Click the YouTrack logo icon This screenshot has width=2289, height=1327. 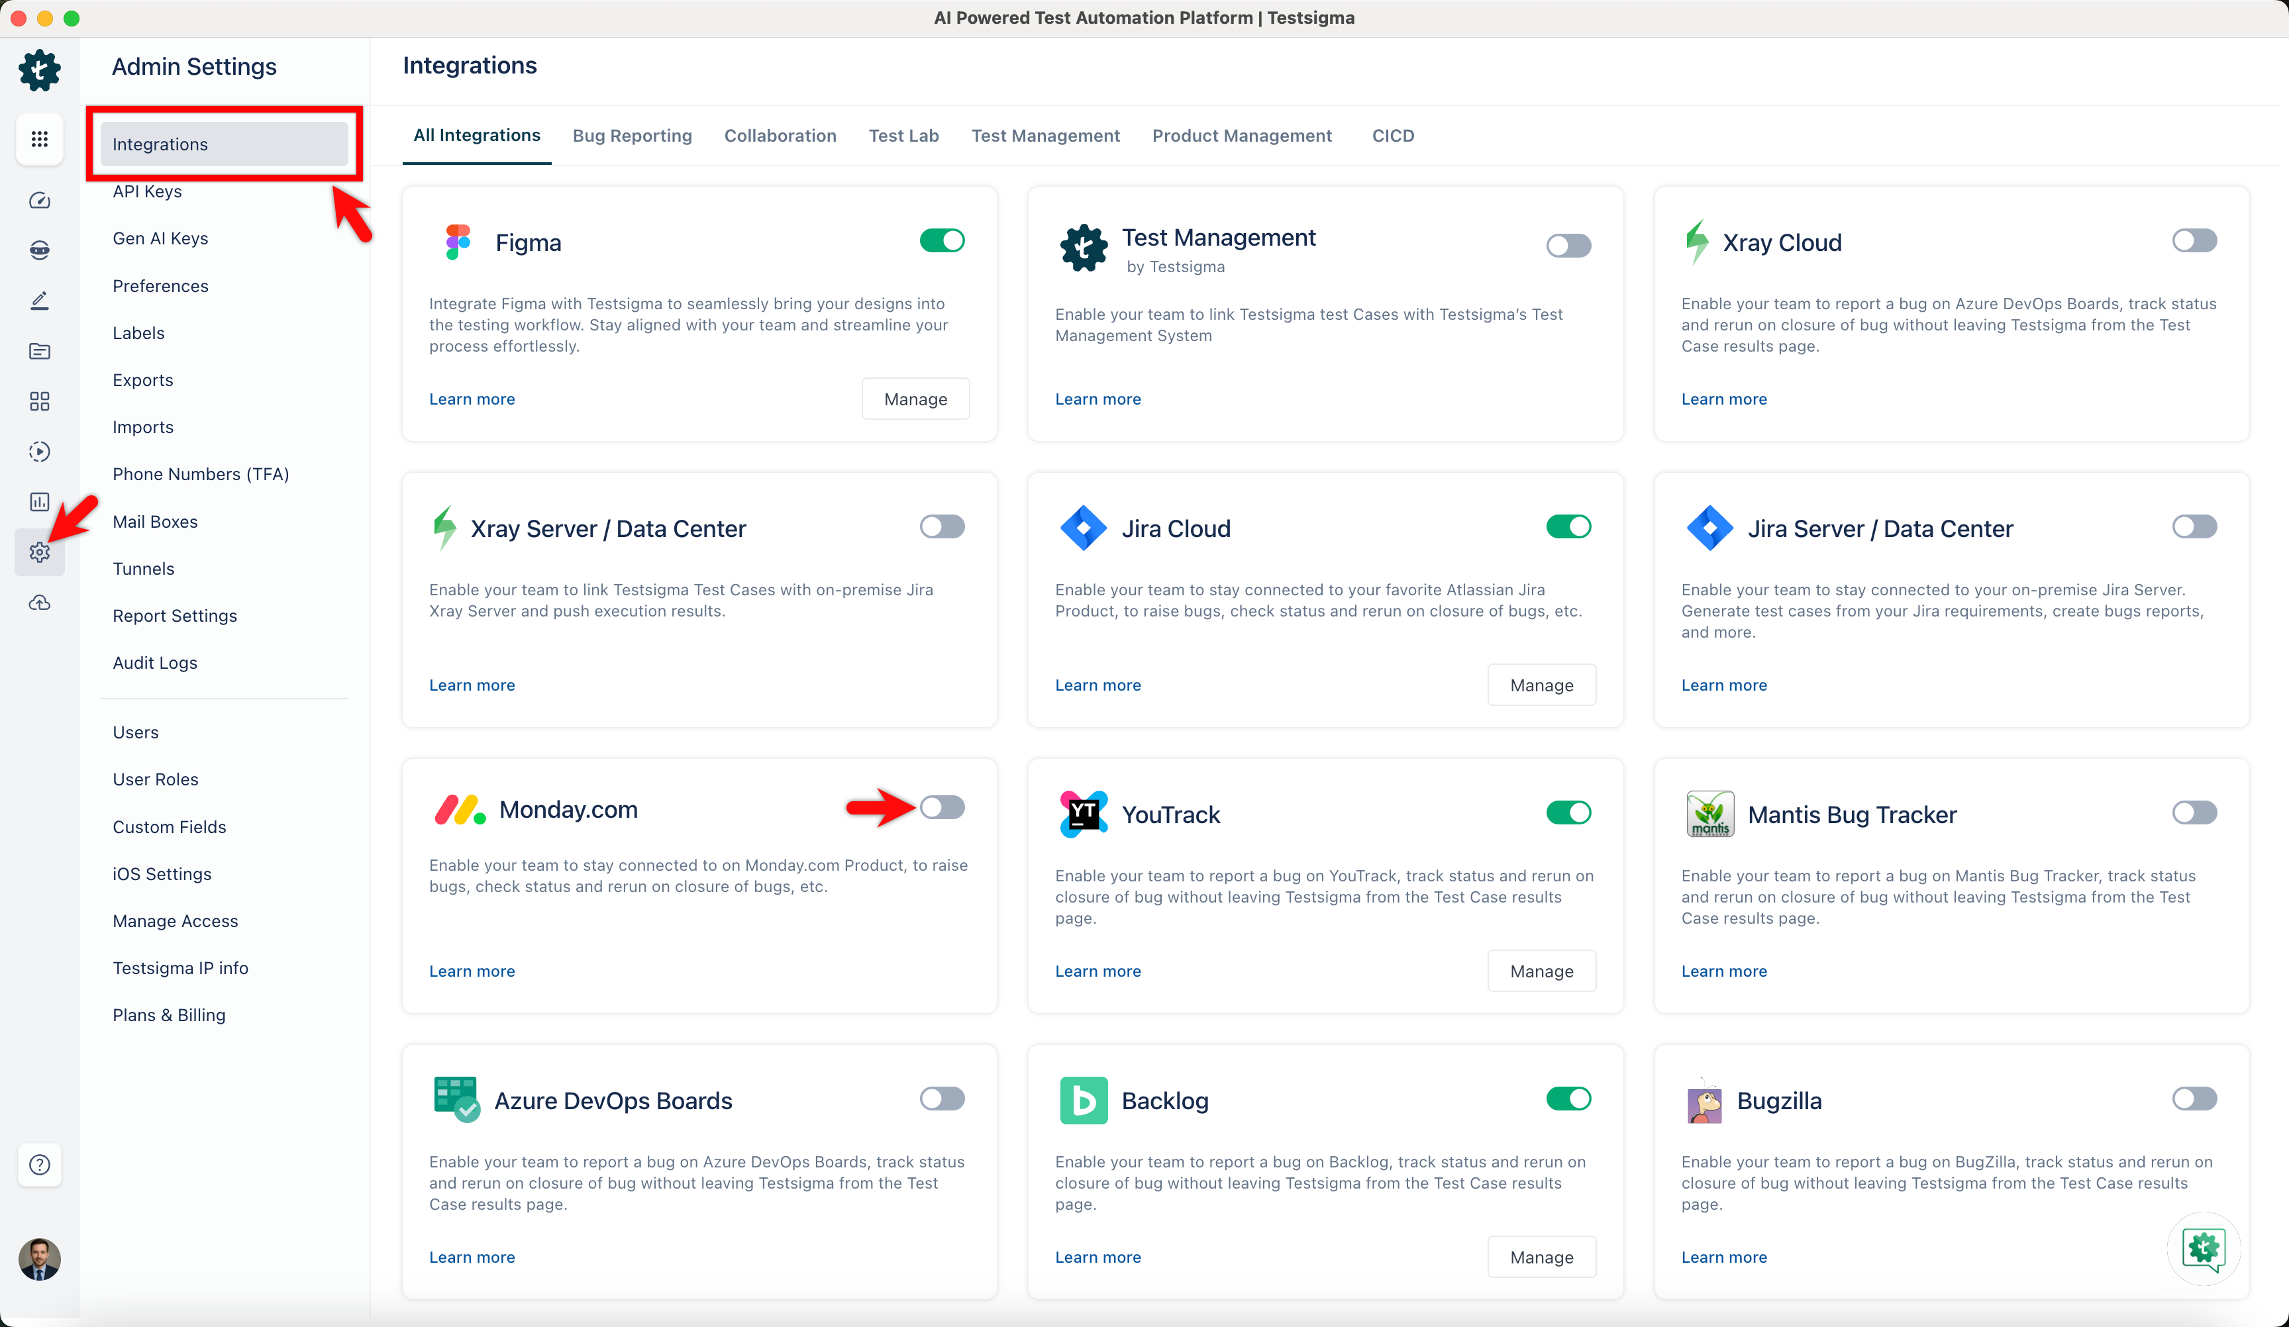pos(1083,814)
